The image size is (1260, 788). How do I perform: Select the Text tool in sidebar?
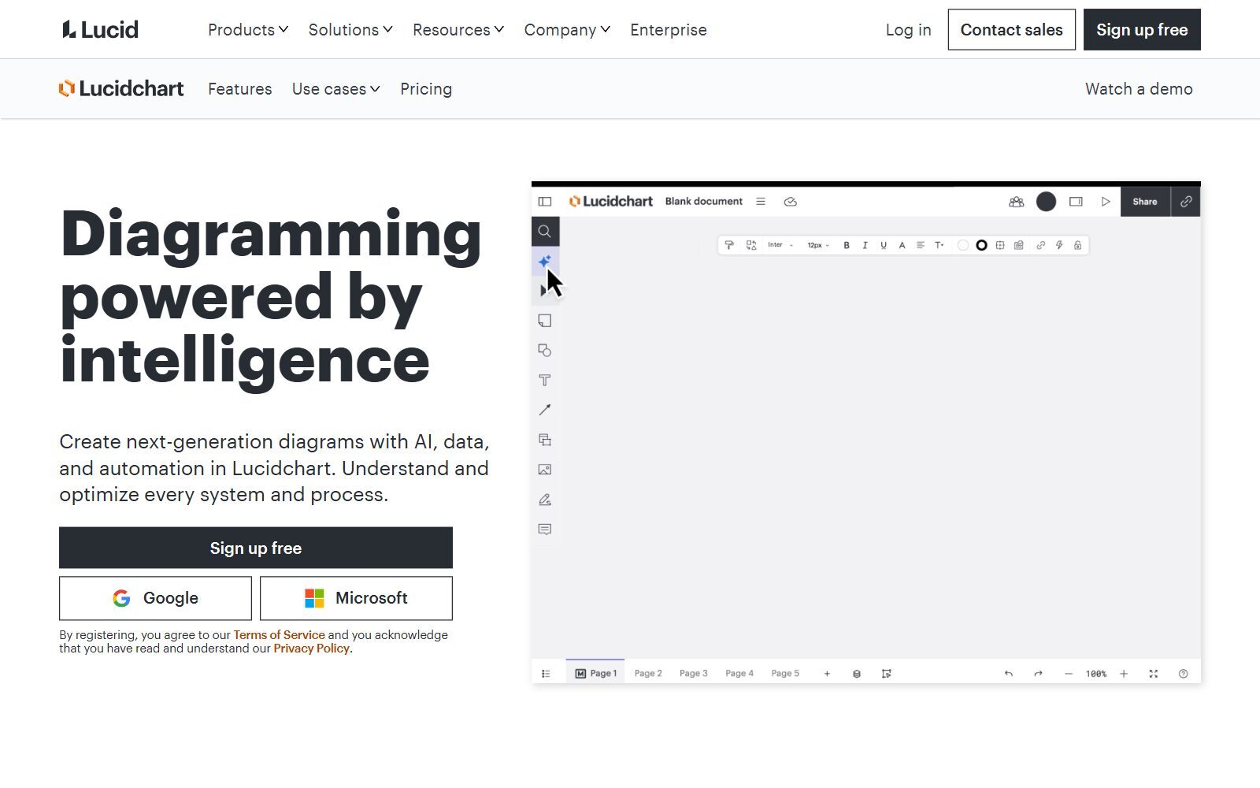point(544,381)
